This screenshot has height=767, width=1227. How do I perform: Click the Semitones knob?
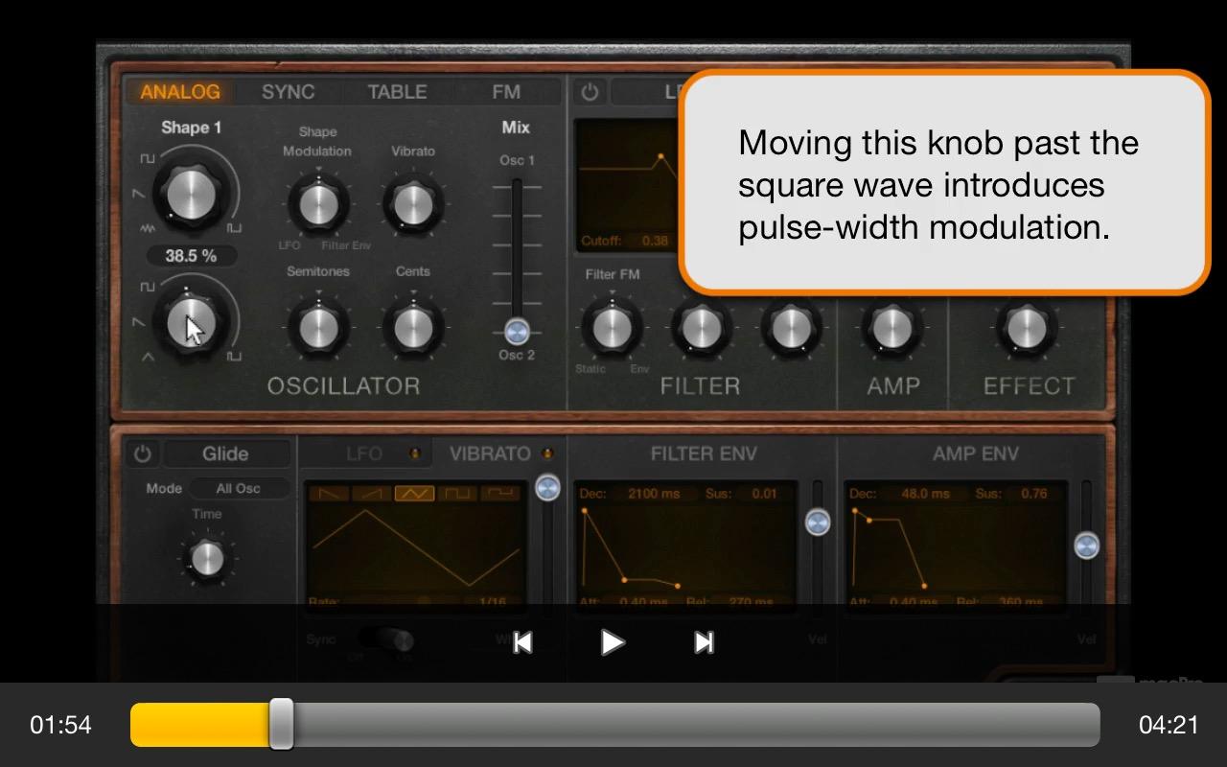(x=317, y=327)
